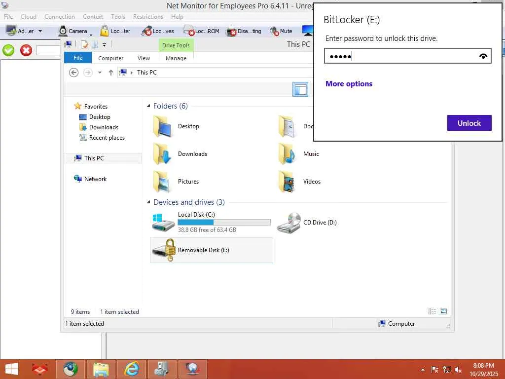Screen dimensions: 505x379
Task: Open the Computer ribbon tab
Action: [111, 58]
